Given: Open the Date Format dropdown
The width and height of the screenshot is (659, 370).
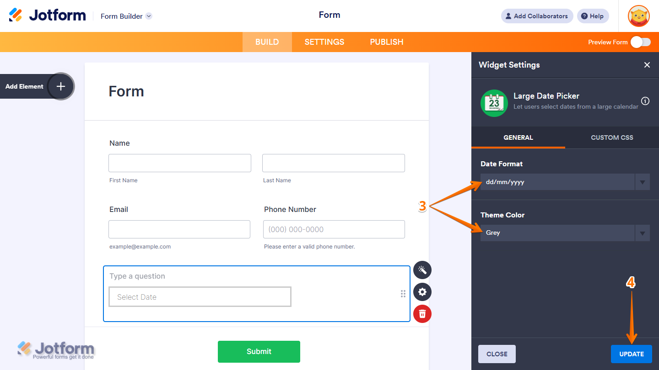Looking at the screenshot, I should point(642,182).
